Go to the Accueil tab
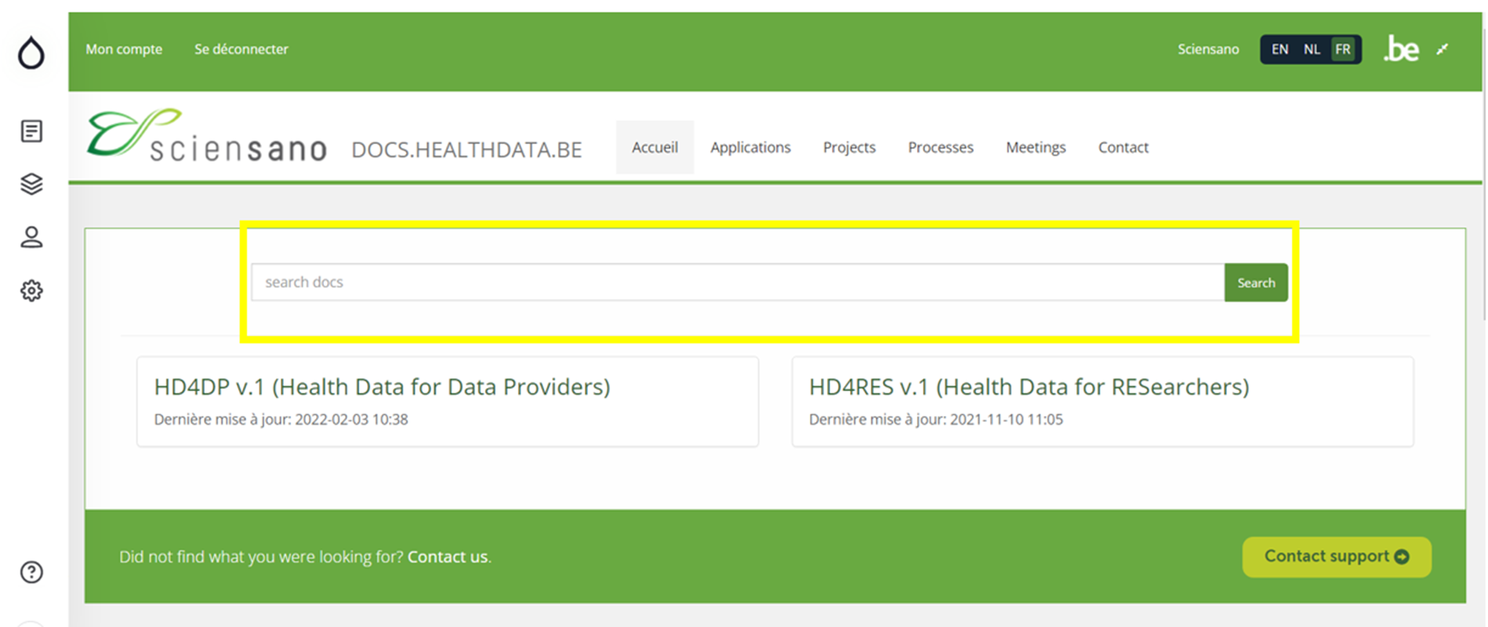This screenshot has height=627, width=1488. 655,147
